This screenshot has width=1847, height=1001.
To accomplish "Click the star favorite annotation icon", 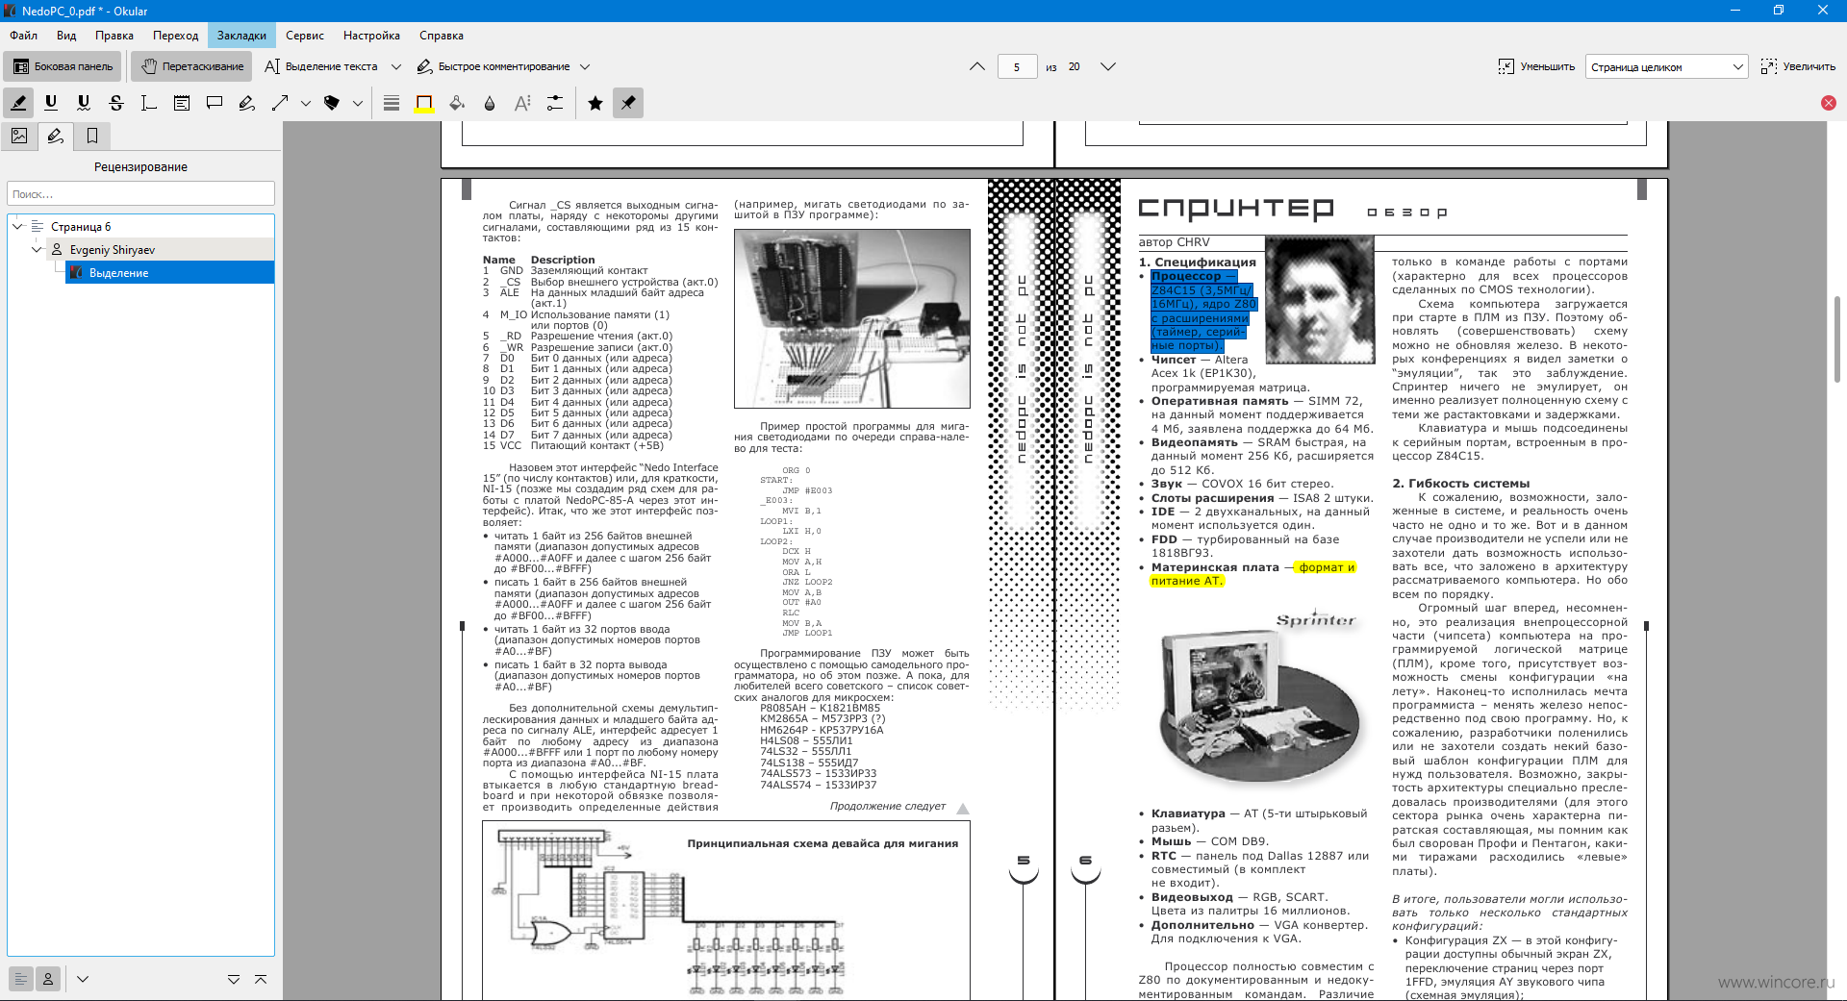I will 595,103.
